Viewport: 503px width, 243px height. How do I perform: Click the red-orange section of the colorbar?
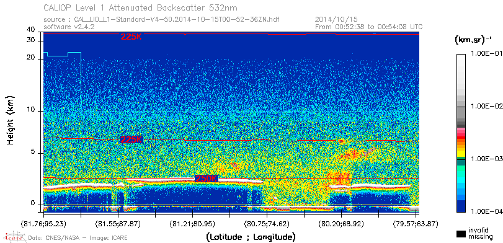(x=461, y=141)
